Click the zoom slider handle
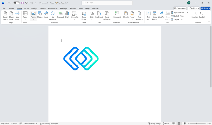This screenshot has width=212, height=125. coord(197,123)
